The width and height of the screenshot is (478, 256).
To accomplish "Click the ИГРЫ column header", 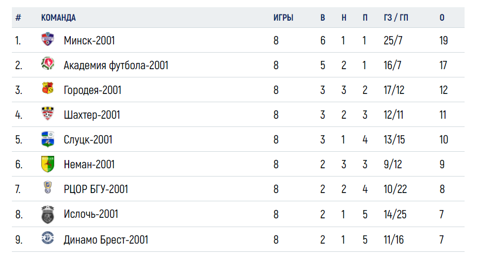I will (283, 18).
